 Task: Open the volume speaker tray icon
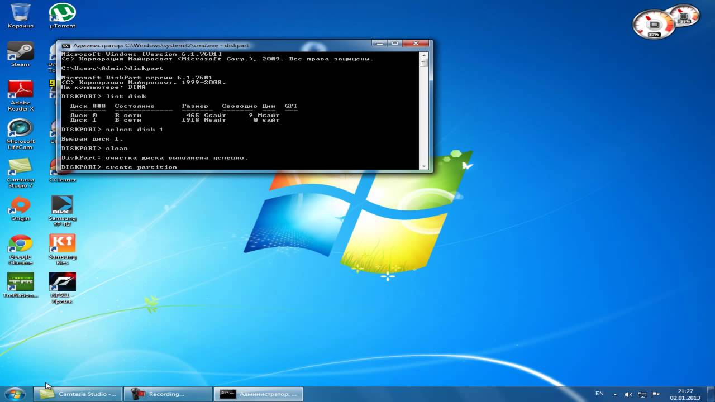pyautogui.click(x=628, y=394)
